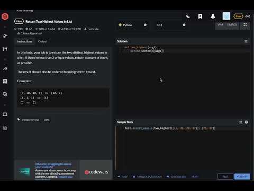Open the user profile avatar
Screen dimensions: 254x191
[x=226, y=16]
